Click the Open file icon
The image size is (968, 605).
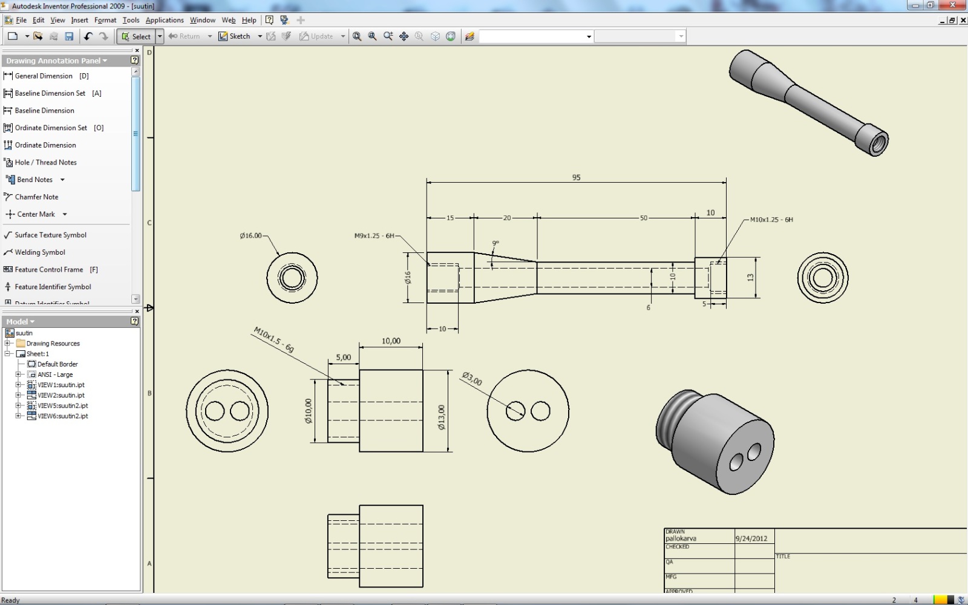click(38, 36)
